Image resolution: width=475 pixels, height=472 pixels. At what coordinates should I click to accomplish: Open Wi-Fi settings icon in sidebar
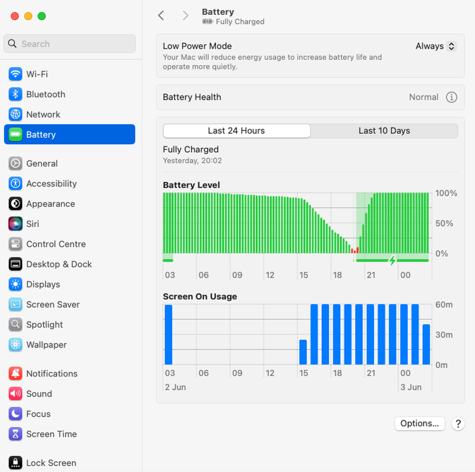[15, 74]
